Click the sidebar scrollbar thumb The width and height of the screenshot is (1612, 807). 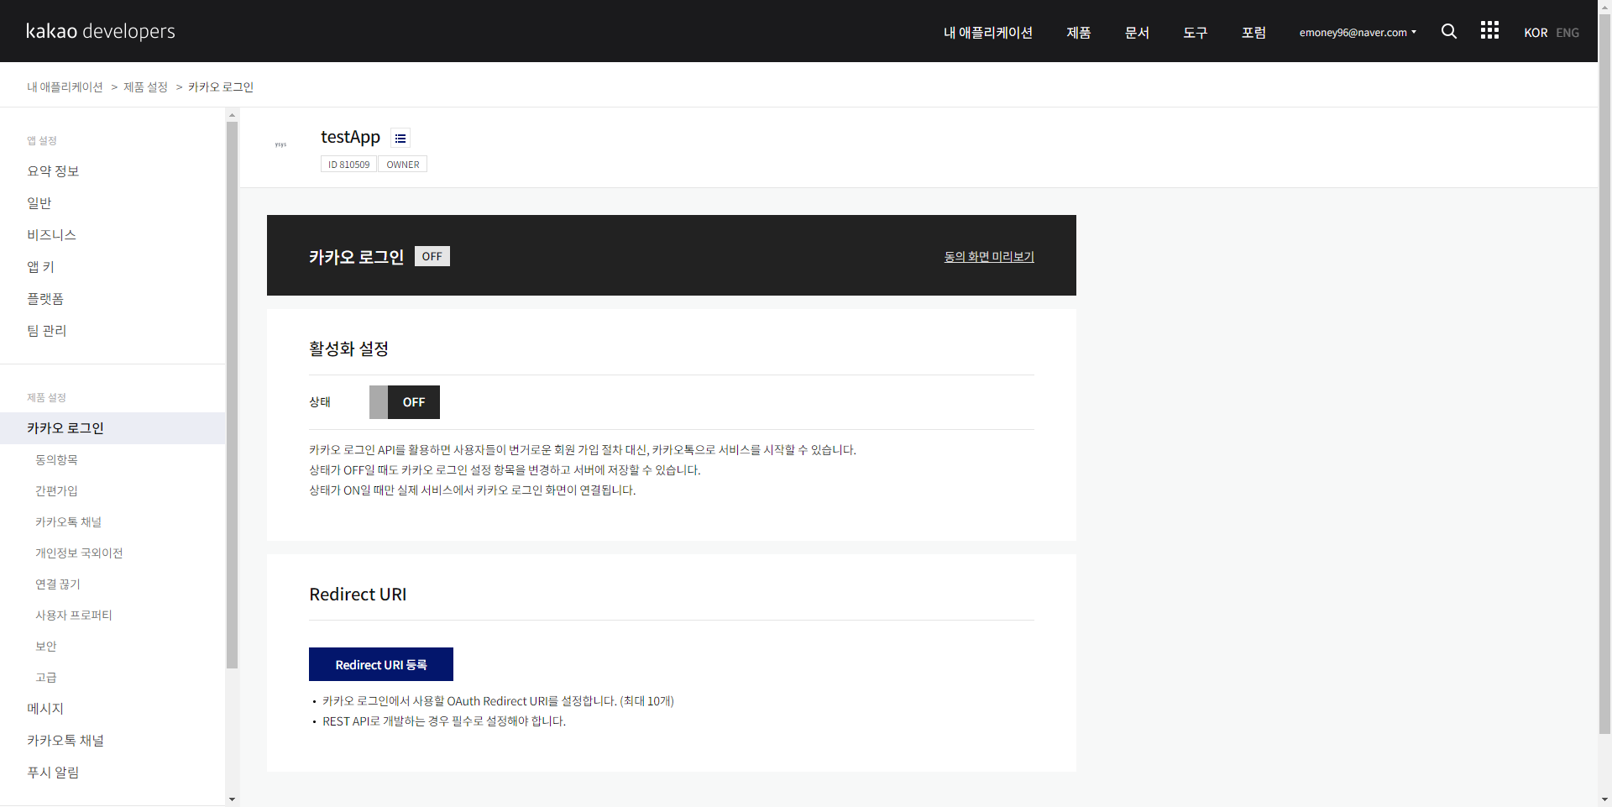[232, 395]
